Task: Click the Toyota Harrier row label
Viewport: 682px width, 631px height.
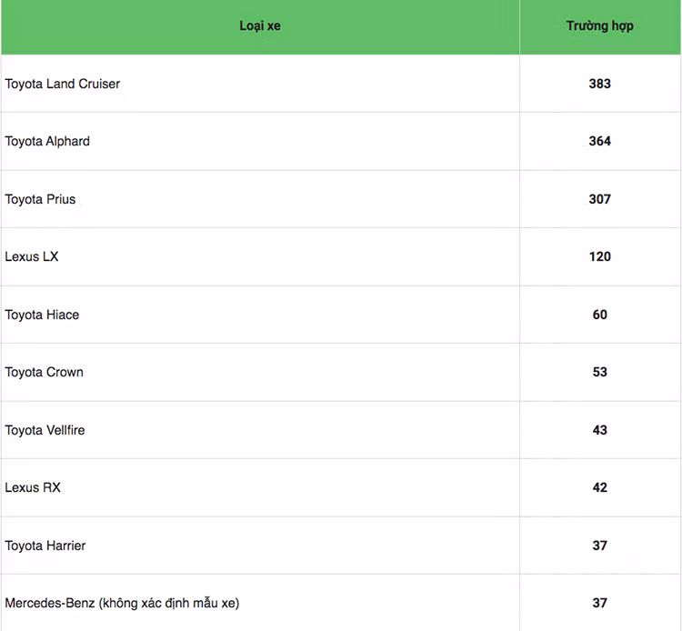Action: pyautogui.click(x=45, y=546)
